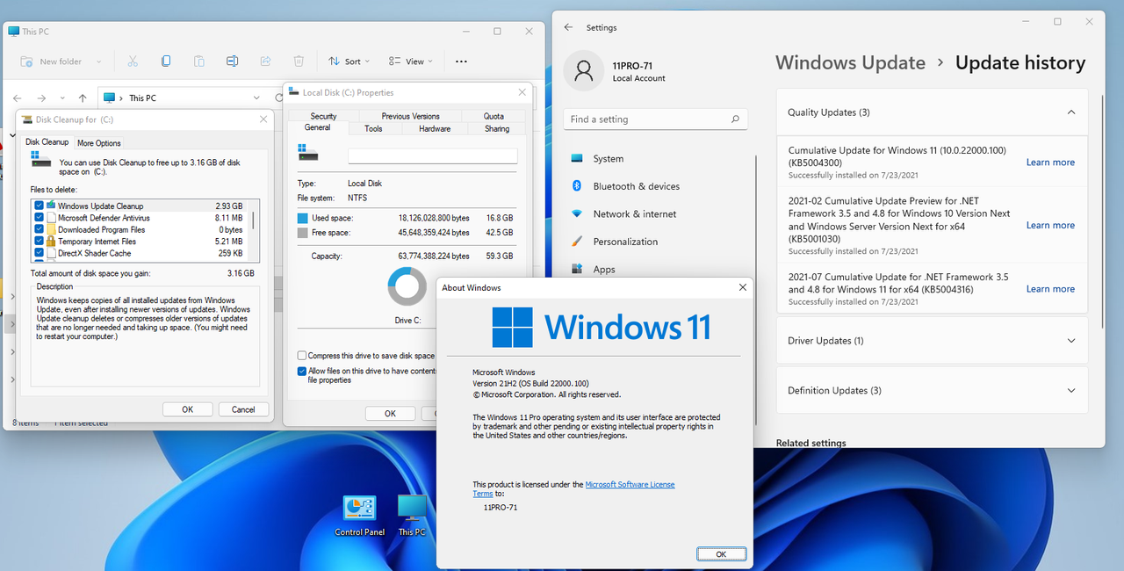The height and width of the screenshot is (571, 1124).
Task: Click the Delete trash icon in File Explorer
Action: 299,61
